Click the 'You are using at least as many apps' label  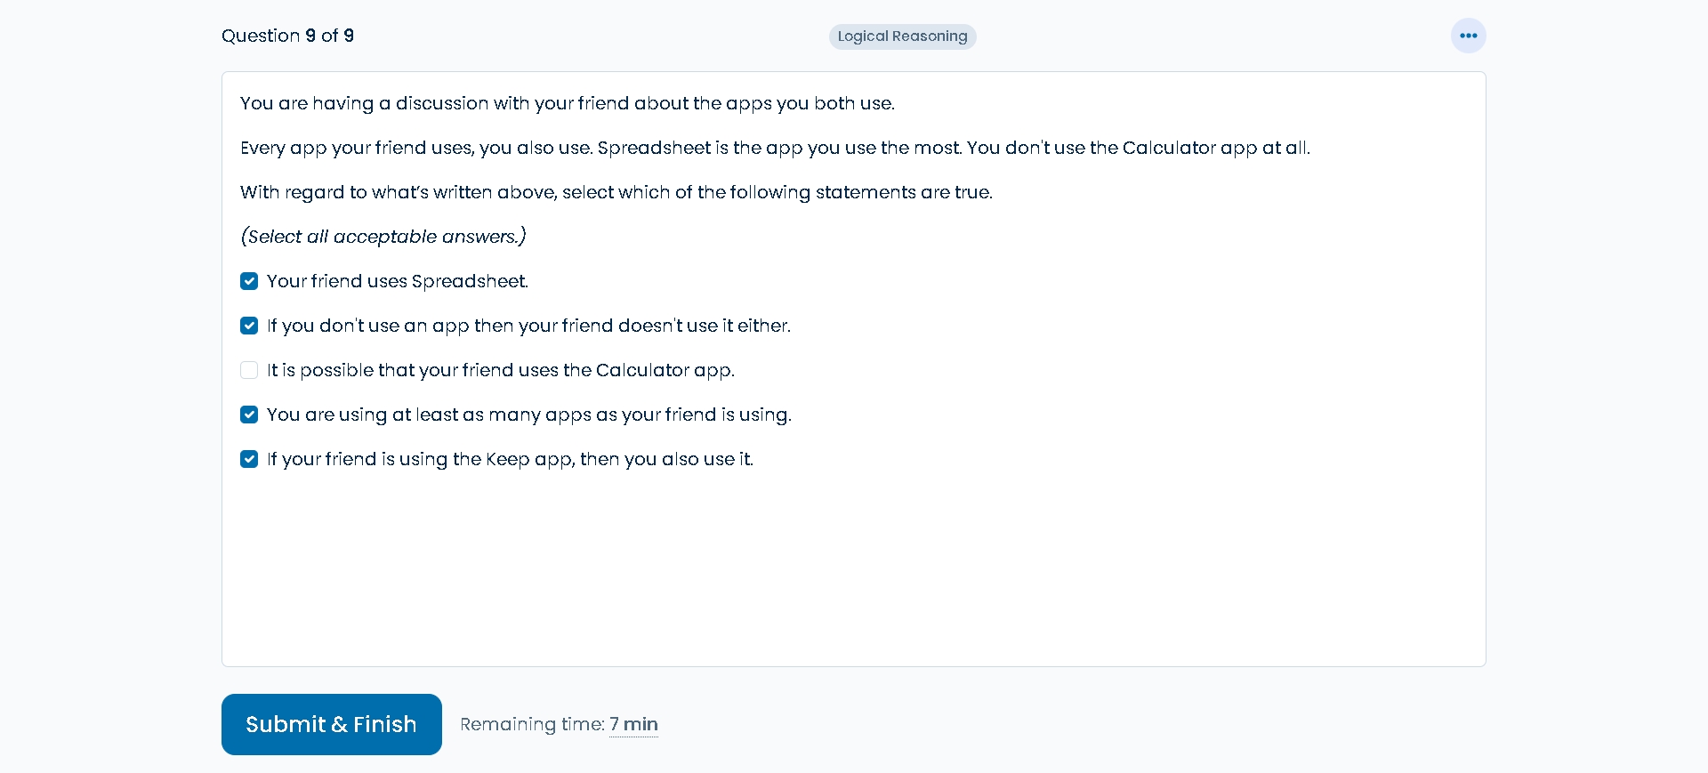[x=529, y=415]
